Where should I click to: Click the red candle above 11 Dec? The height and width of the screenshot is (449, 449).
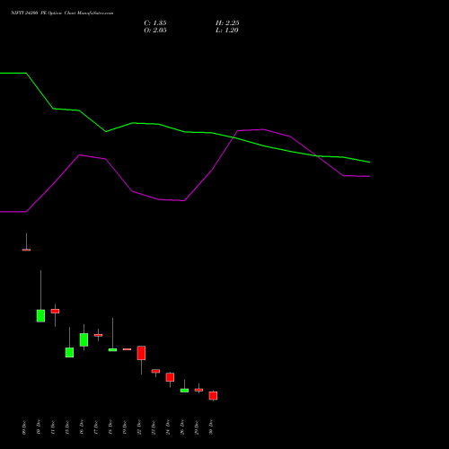(x=55, y=311)
